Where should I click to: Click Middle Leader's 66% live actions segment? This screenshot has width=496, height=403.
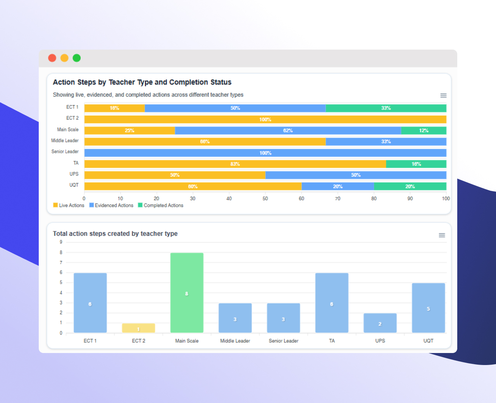click(205, 142)
